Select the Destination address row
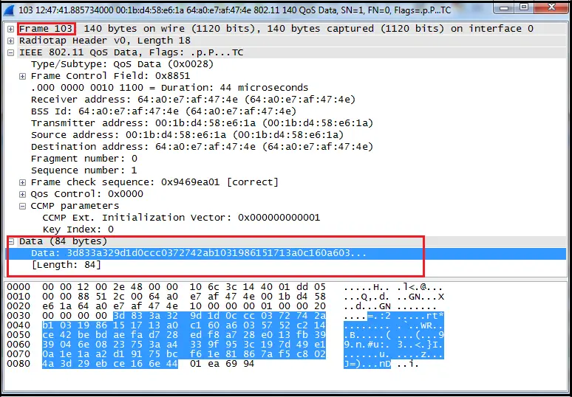Image resolution: width=572 pixels, height=397 pixels. (286, 147)
